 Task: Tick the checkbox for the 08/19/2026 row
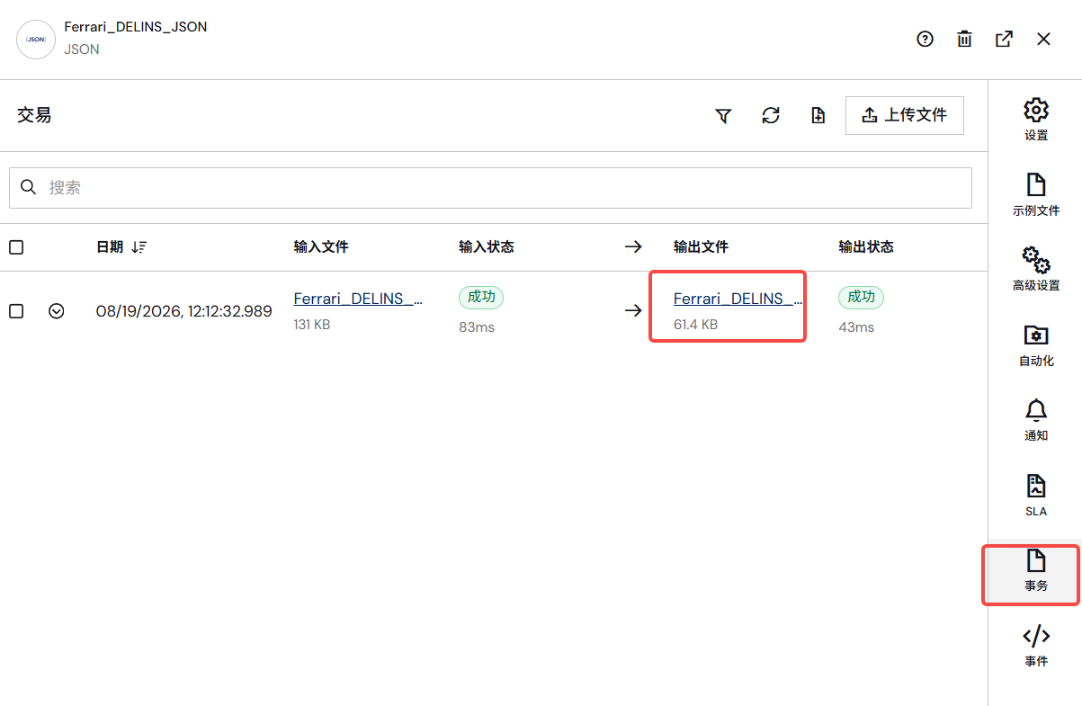click(16, 310)
